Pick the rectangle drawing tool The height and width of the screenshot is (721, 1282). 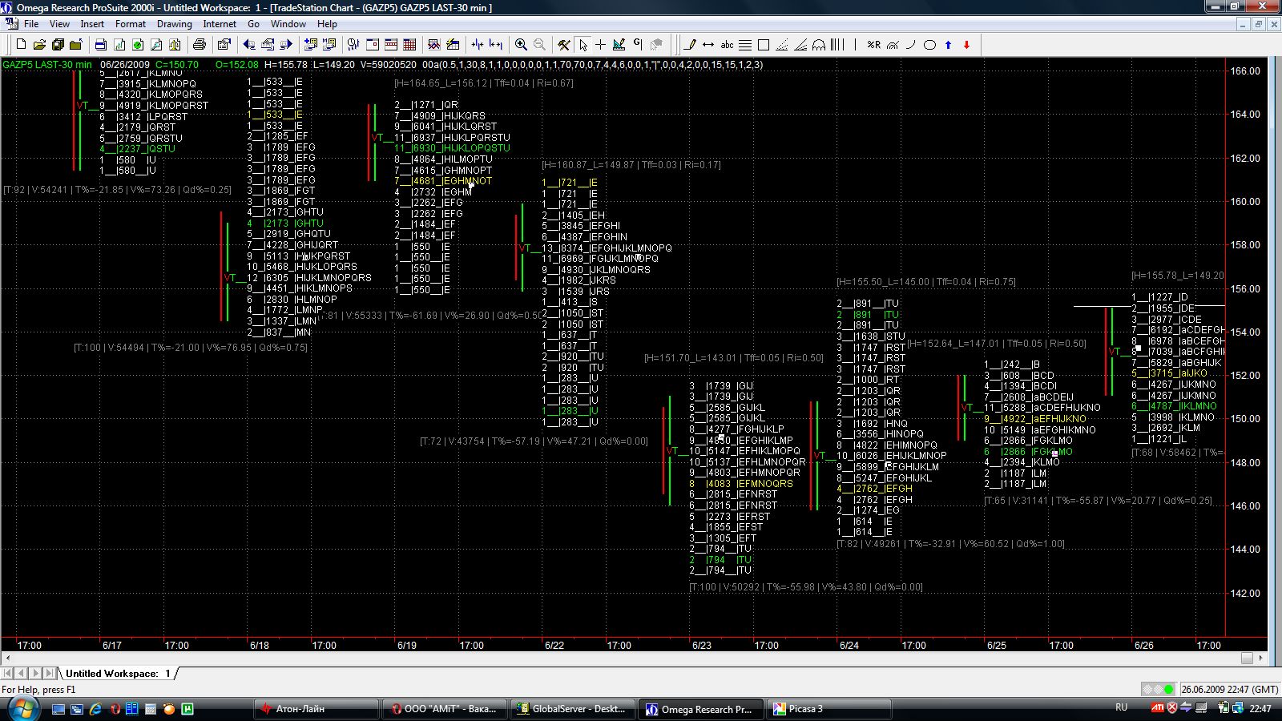pyautogui.click(x=764, y=45)
